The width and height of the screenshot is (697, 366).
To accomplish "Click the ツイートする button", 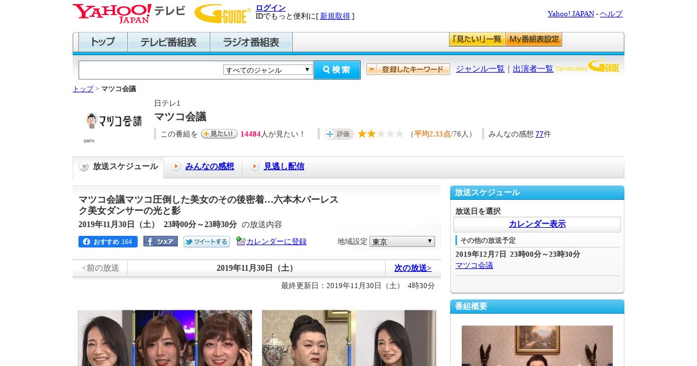I will (207, 242).
